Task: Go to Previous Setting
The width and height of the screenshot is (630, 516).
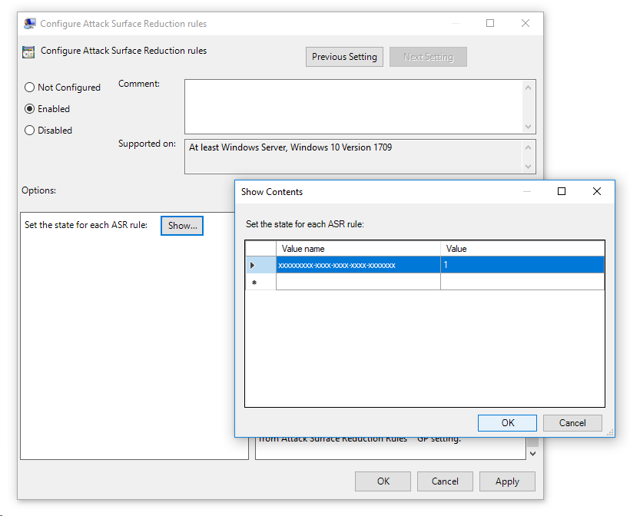Action: pyautogui.click(x=344, y=57)
